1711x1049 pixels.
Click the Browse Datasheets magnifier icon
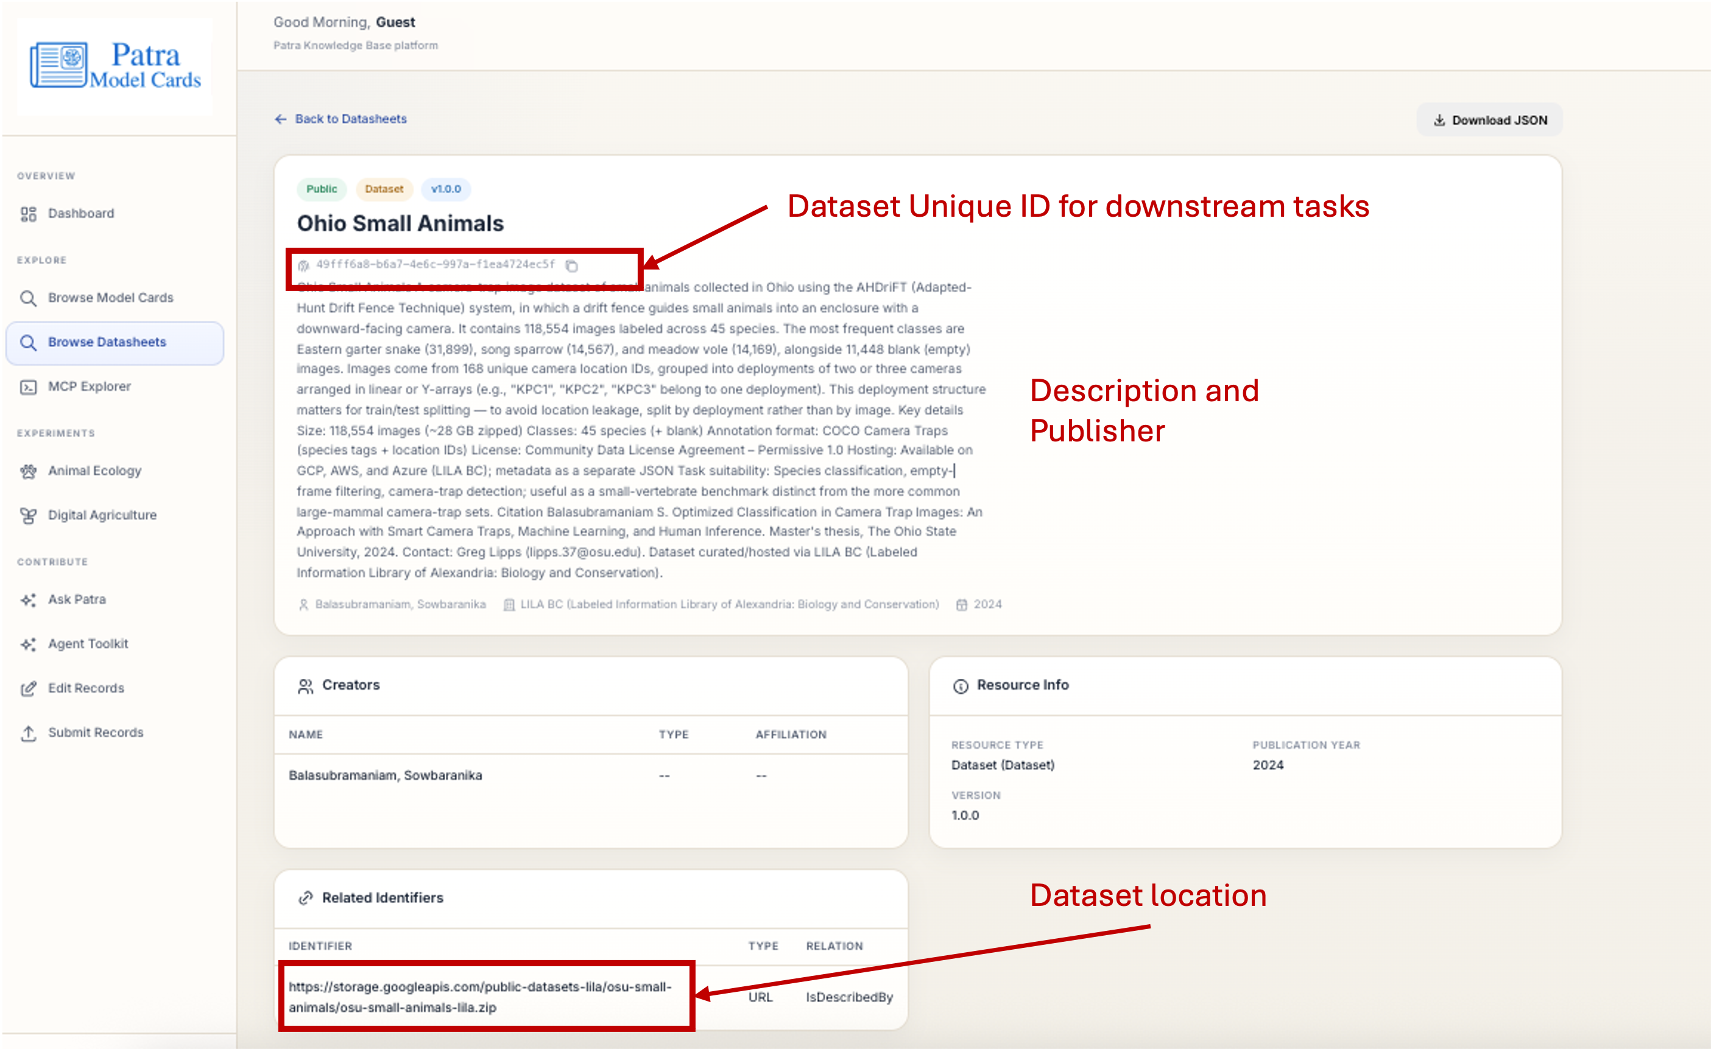(29, 342)
